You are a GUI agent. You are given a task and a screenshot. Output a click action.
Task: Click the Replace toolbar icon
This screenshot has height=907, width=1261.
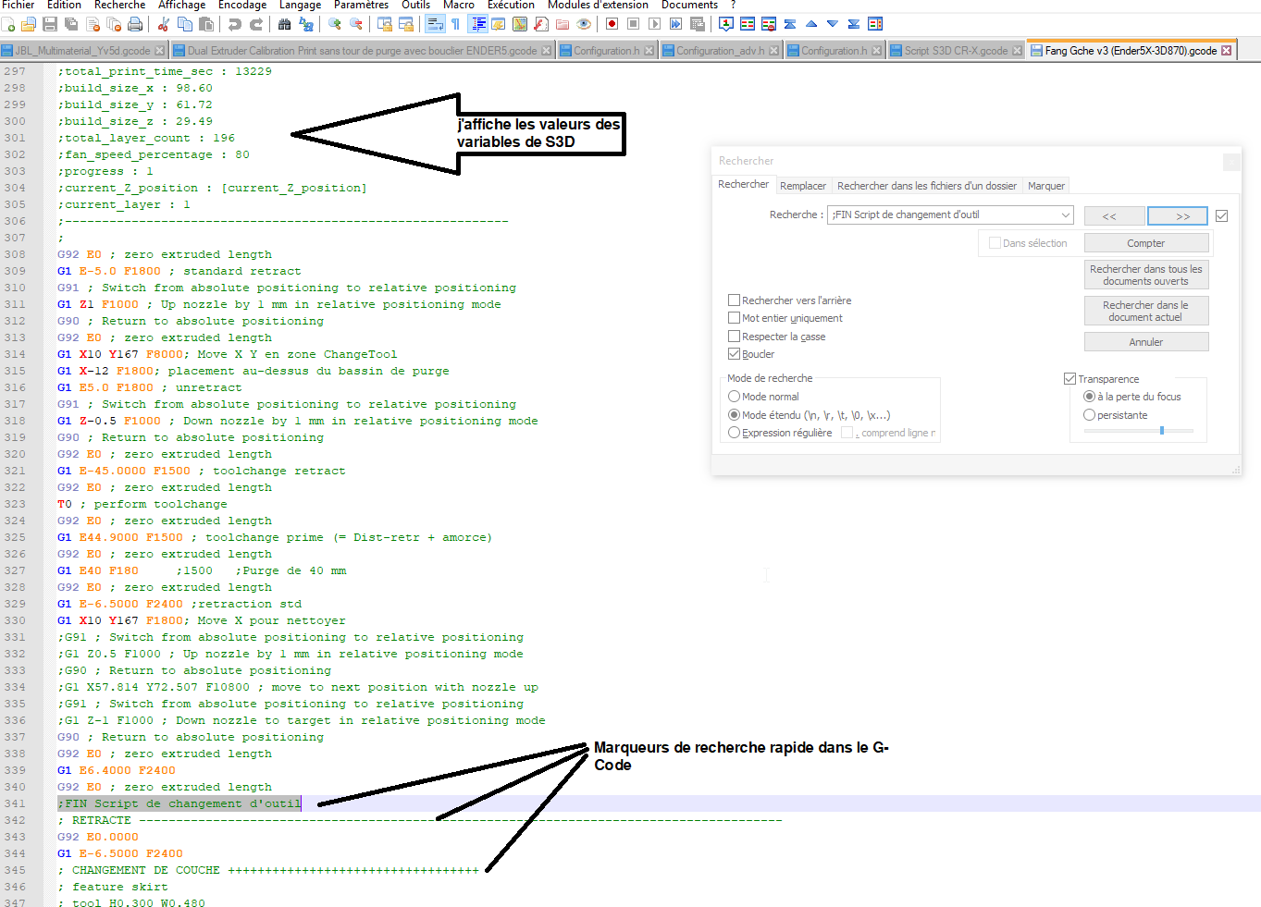coord(306,24)
